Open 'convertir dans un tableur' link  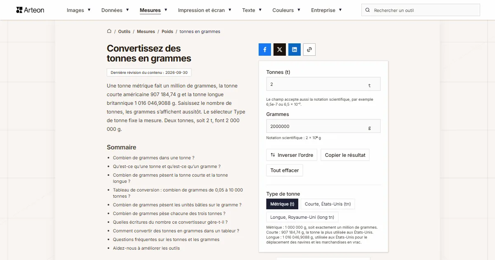(176, 231)
